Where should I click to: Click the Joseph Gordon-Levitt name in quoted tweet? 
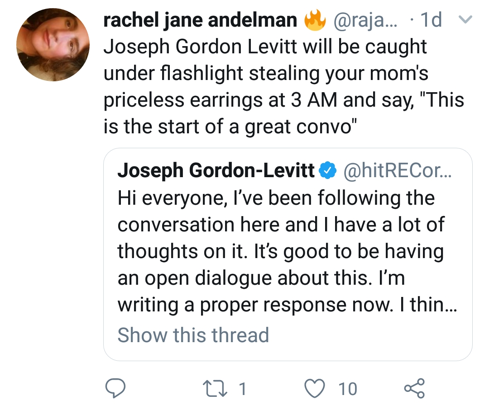[x=216, y=171]
